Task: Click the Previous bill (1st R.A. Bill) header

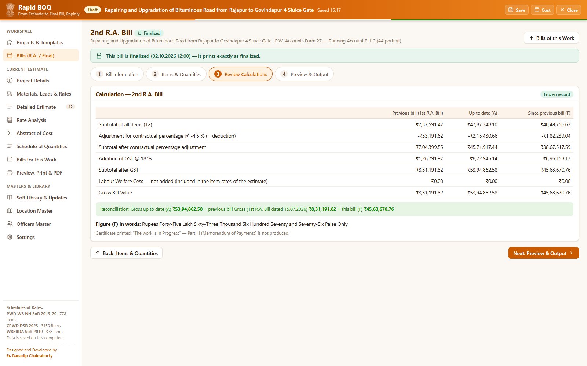Action: tap(418, 113)
